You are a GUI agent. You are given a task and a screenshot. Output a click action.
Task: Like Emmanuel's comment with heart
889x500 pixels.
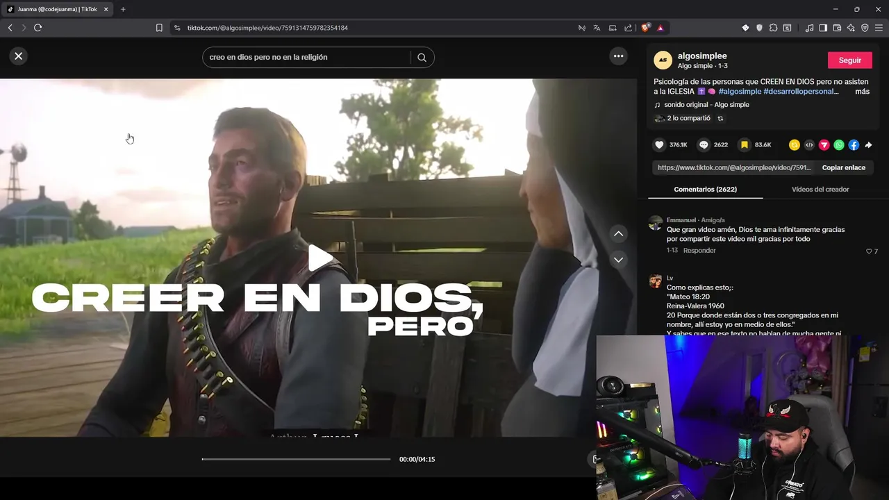coord(869,251)
